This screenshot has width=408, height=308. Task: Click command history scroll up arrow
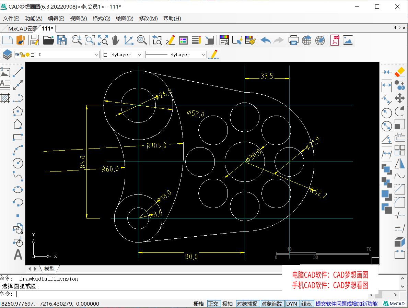[403, 279]
